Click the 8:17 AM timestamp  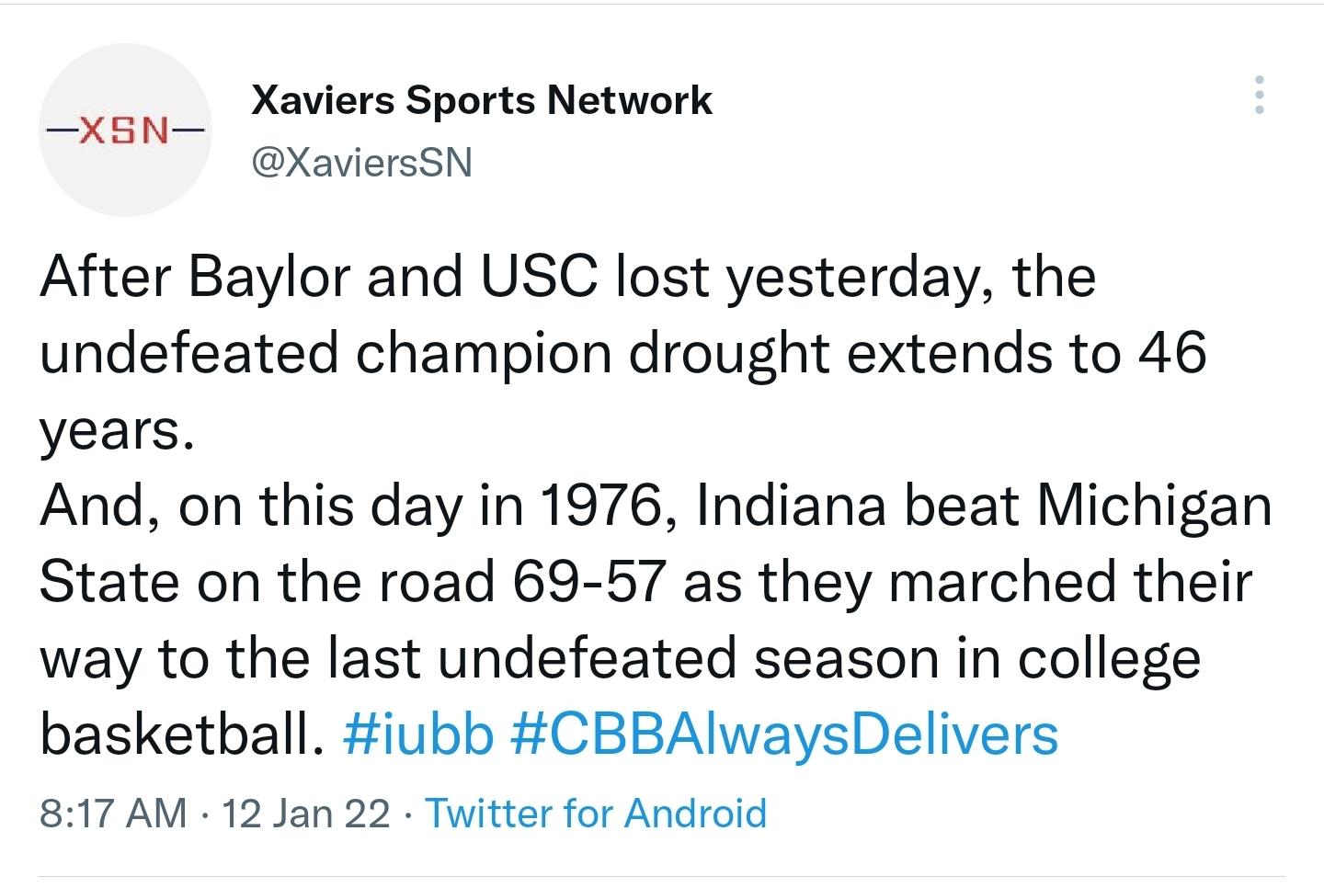tap(113, 814)
